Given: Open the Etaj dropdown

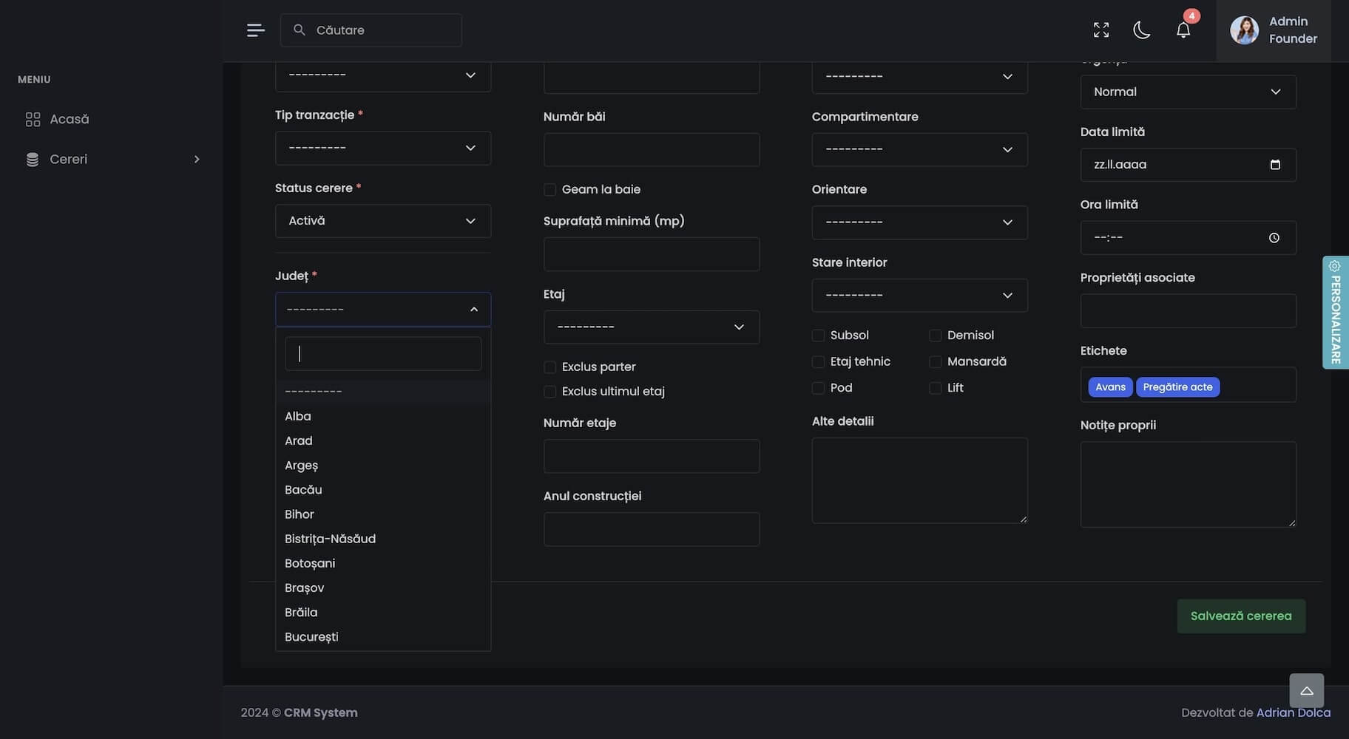Looking at the screenshot, I should pos(651,327).
